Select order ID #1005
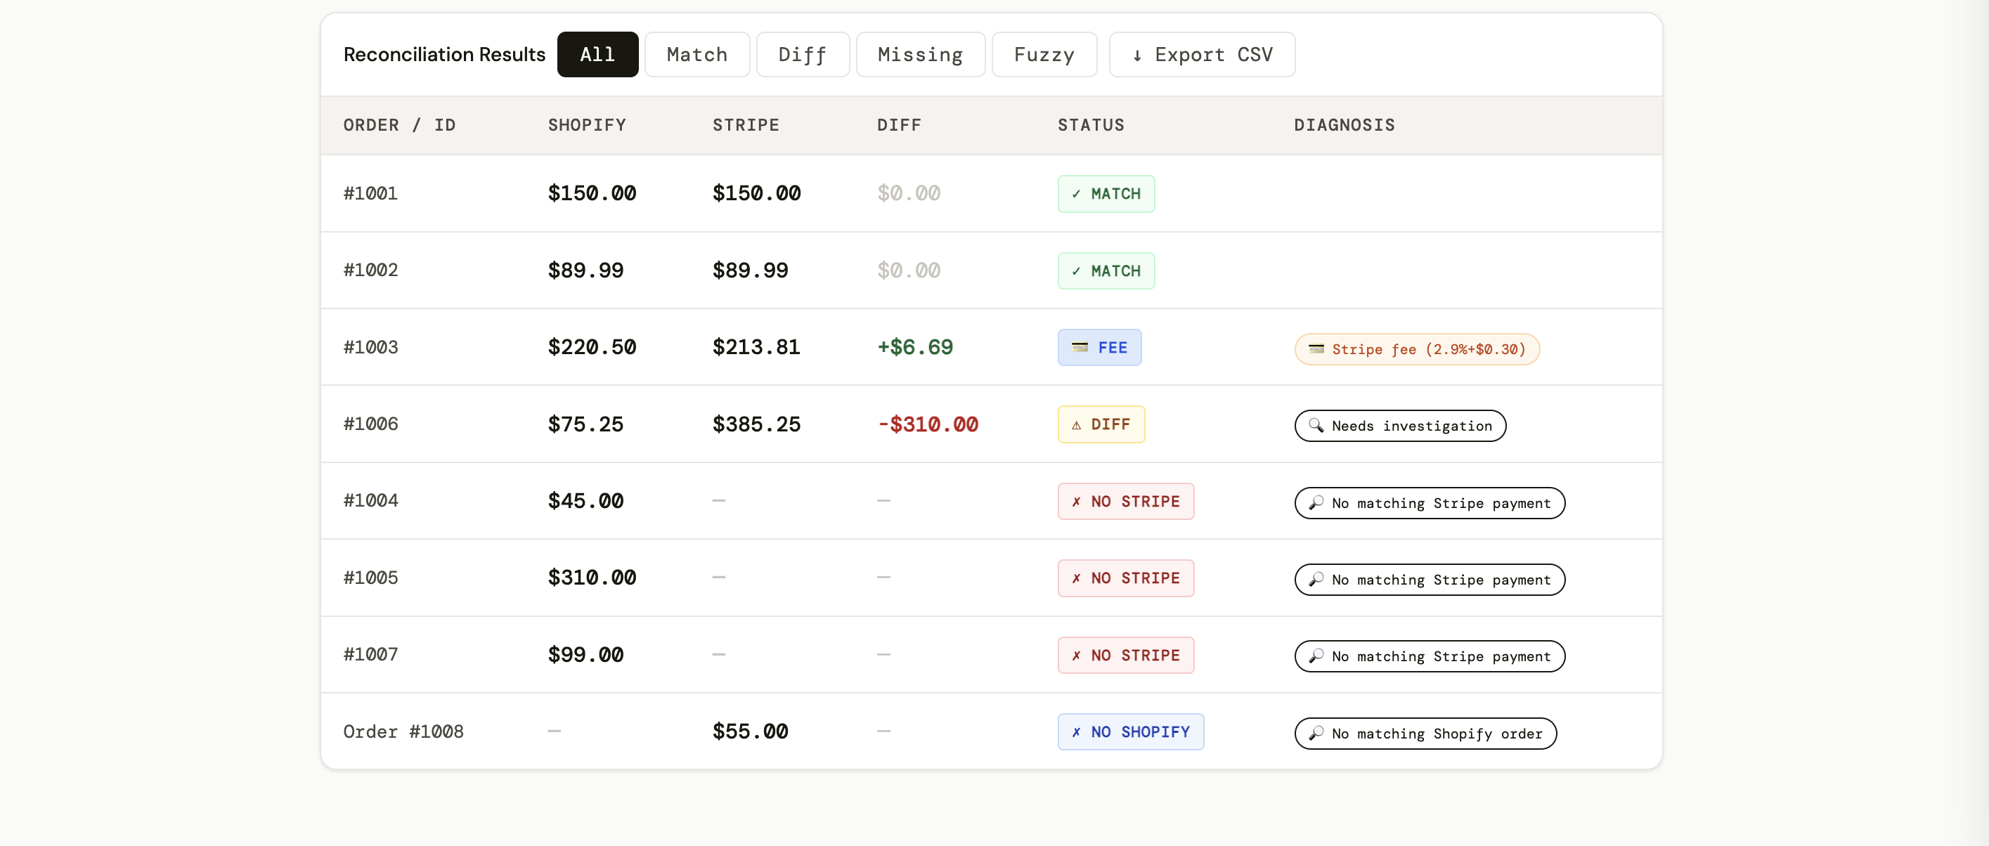This screenshot has height=846, width=1989. 370,578
